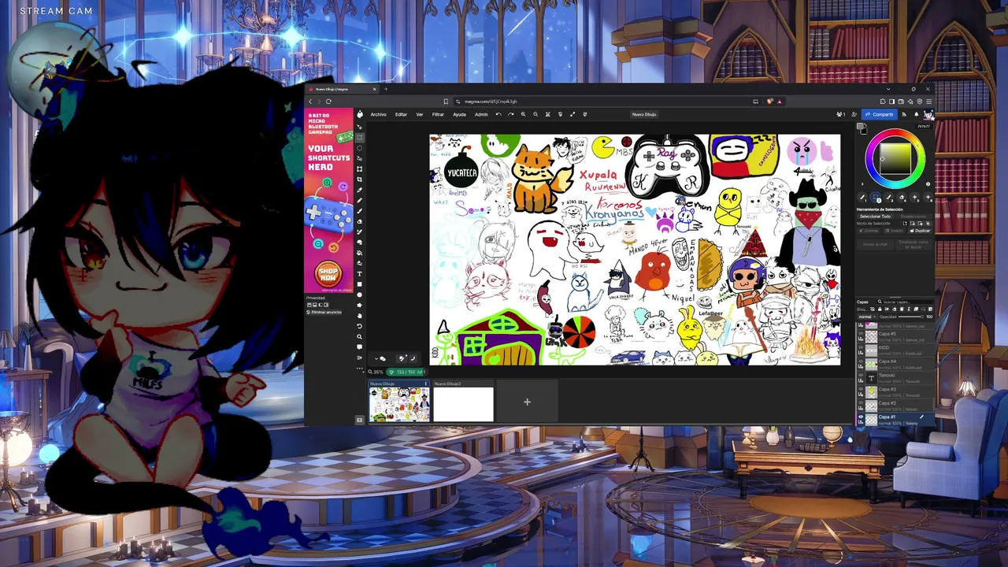Choose eraser slot 4
1008x567 pixels.
(x=902, y=198)
